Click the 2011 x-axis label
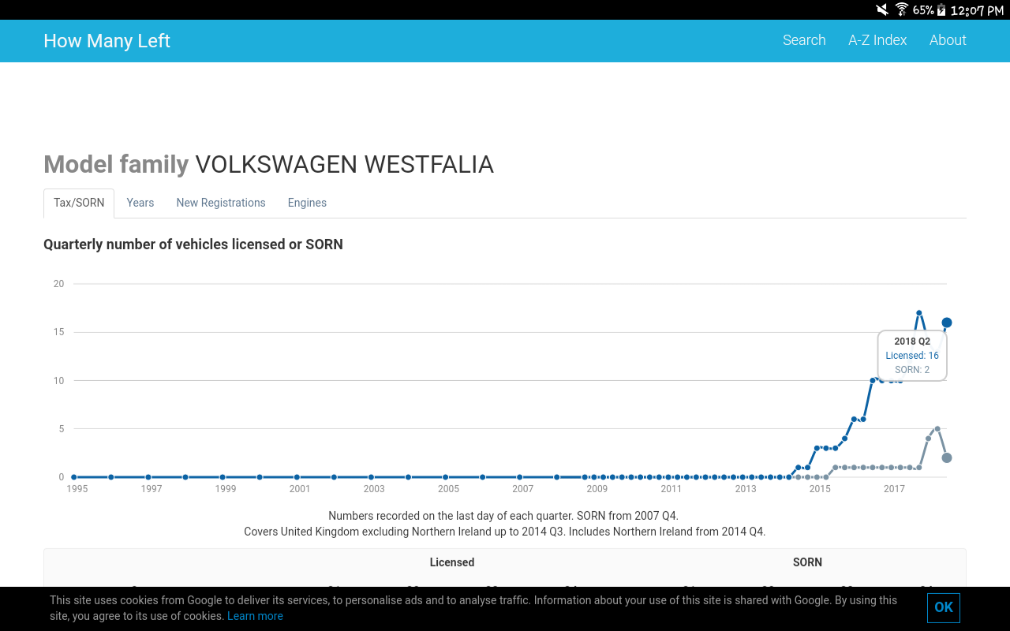The image size is (1010, 631). pyautogui.click(x=671, y=489)
